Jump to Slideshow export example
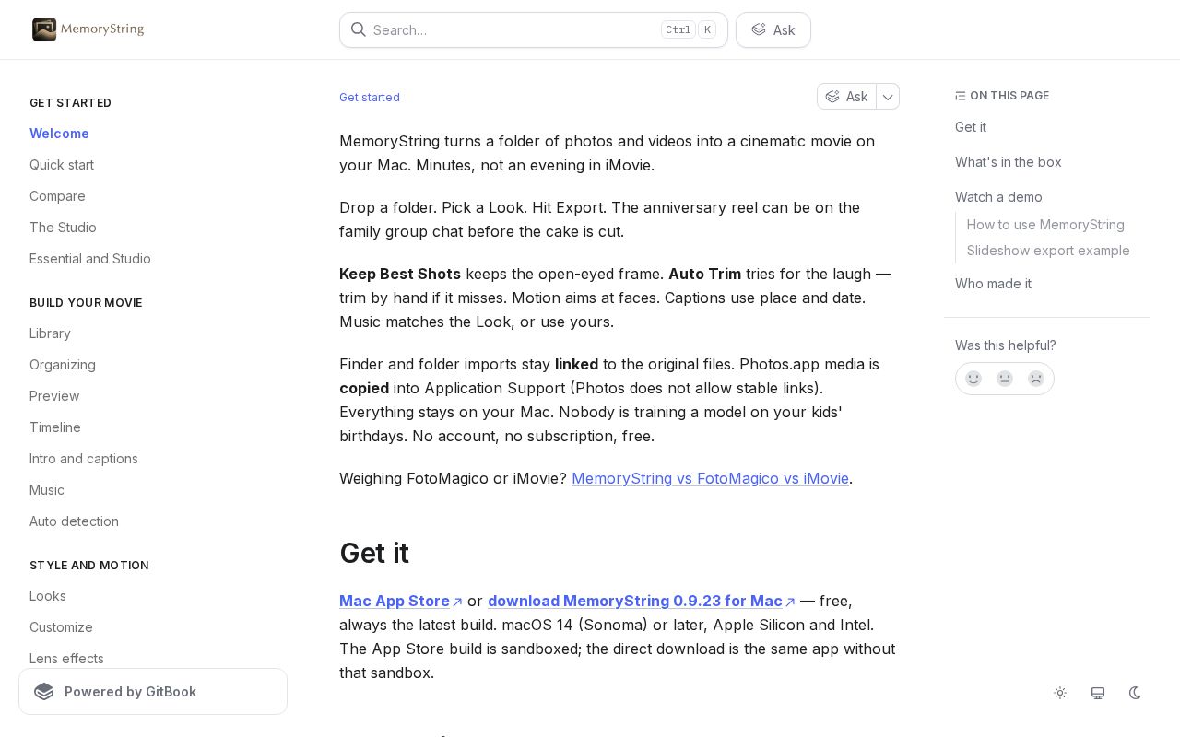 pyautogui.click(x=1048, y=251)
